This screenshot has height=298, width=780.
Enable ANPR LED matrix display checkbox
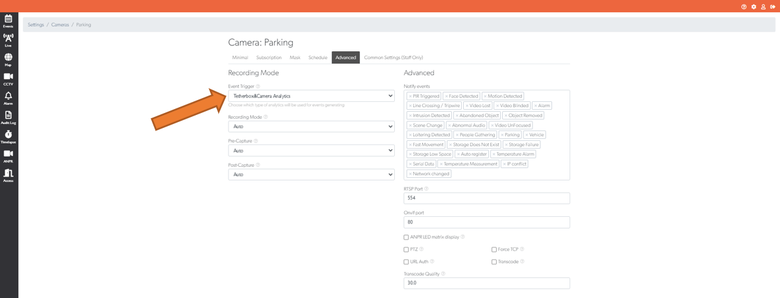click(x=407, y=238)
